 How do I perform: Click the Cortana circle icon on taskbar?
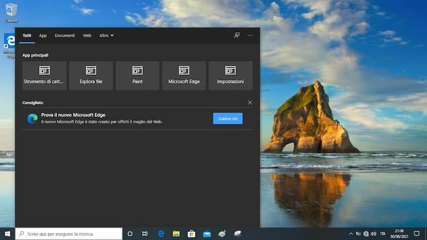[x=130, y=234]
